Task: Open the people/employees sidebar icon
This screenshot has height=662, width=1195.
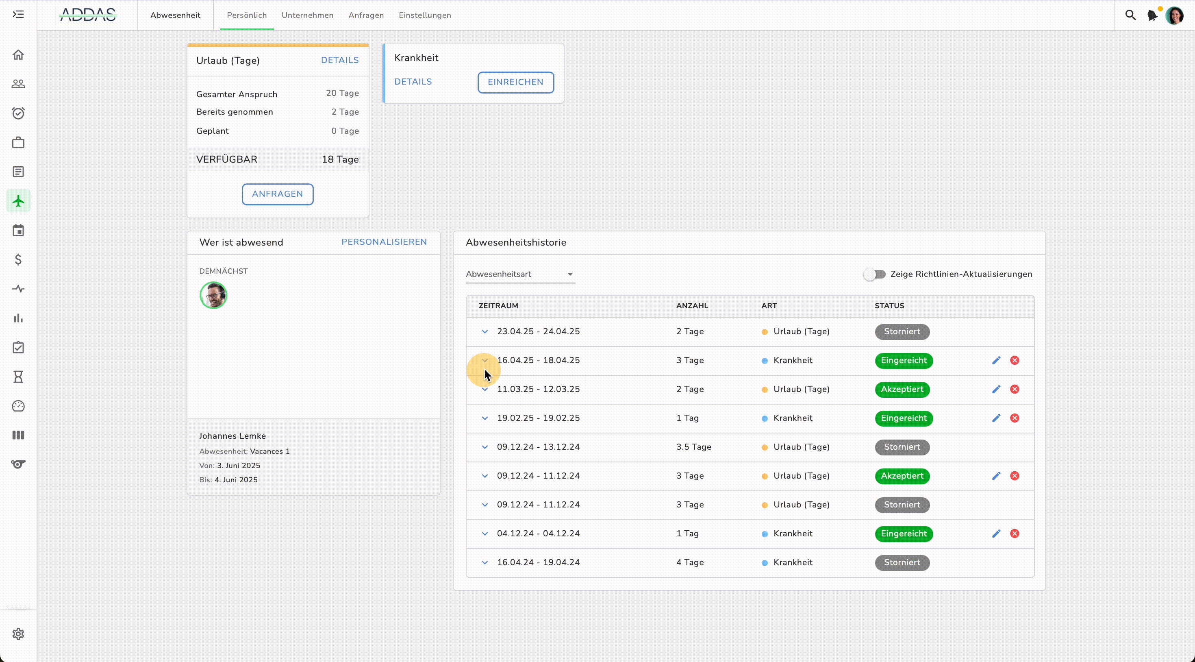Action: (x=18, y=84)
